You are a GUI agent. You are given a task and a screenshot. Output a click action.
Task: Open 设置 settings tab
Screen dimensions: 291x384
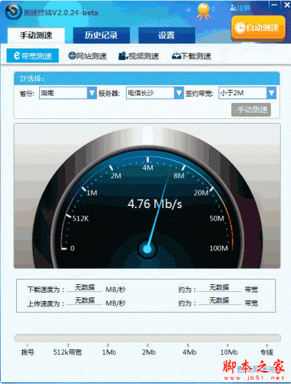tap(167, 35)
